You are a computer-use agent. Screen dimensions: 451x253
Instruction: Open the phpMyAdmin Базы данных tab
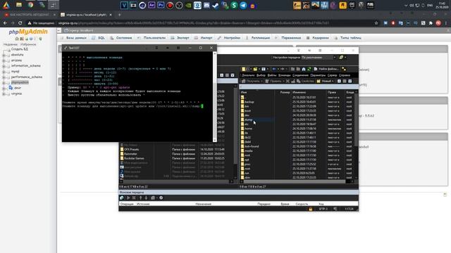pyautogui.click(x=73, y=38)
